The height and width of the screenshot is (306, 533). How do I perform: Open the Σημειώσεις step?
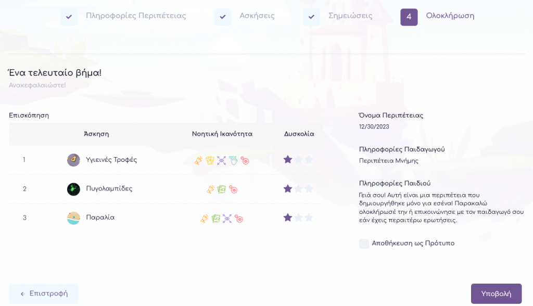click(350, 16)
